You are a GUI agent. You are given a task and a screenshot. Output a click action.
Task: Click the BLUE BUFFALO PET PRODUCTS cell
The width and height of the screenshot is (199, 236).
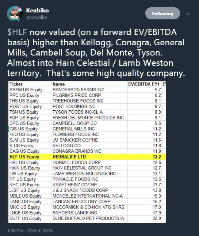tap(88, 218)
